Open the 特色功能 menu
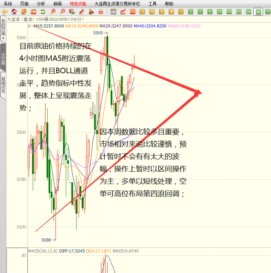 point(78,4)
